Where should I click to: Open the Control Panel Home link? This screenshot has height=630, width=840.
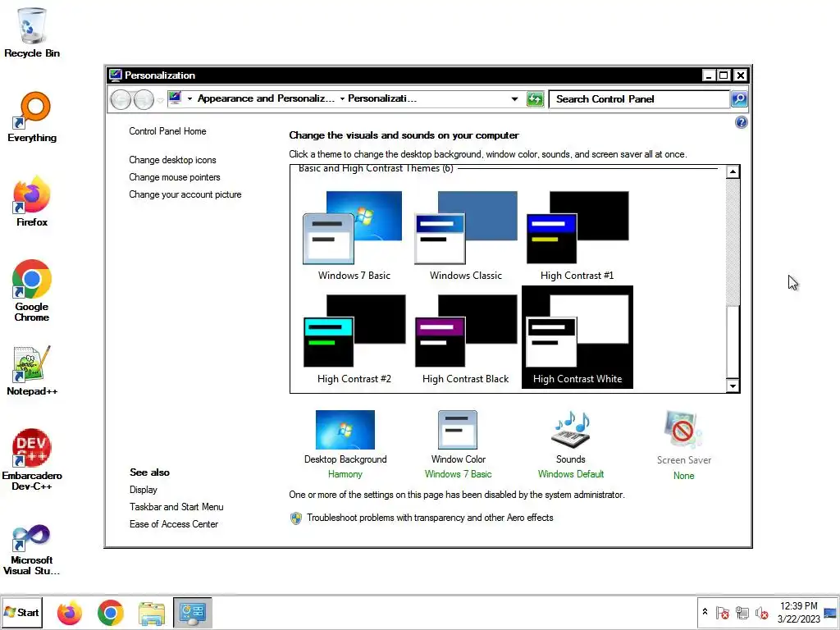coord(167,131)
